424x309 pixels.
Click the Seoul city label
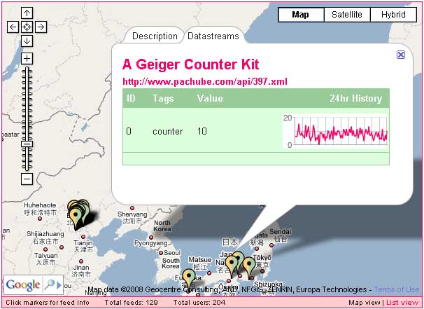pos(172,253)
